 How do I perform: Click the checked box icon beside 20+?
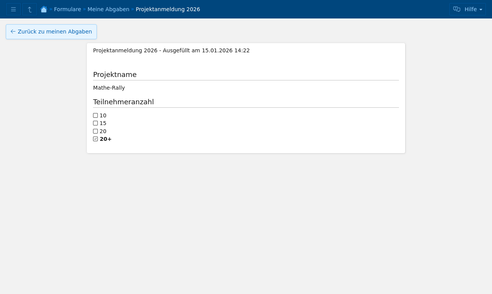(x=95, y=139)
